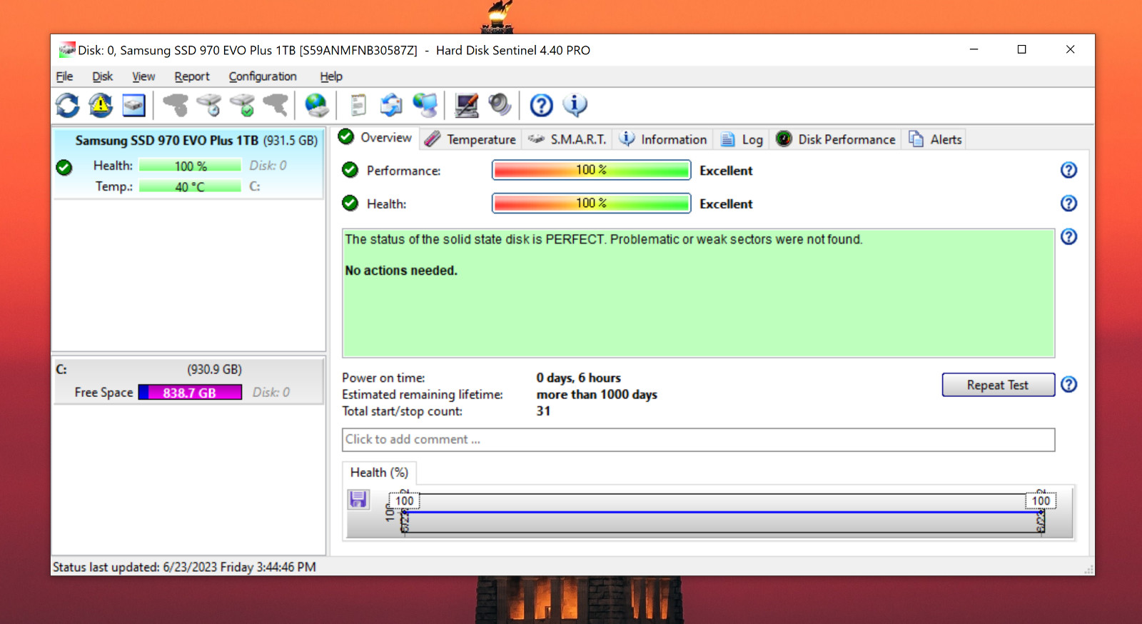Image resolution: width=1142 pixels, height=624 pixels.
Task: Click the 'Status last updated' status bar text
Action: [x=184, y=568]
